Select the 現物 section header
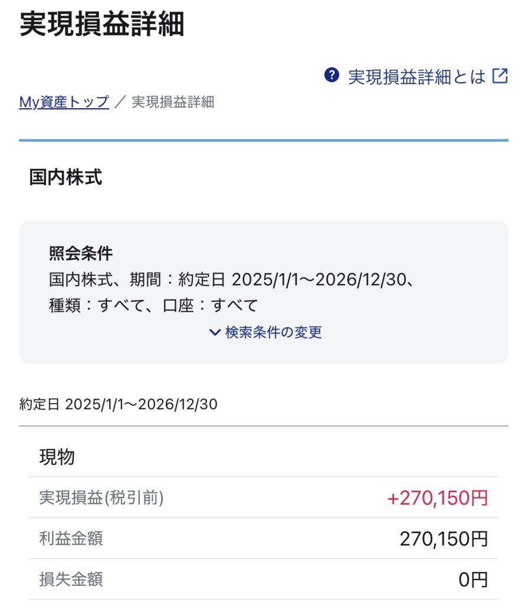This screenshot has height=605, width=528. click(x=57, y=457)
